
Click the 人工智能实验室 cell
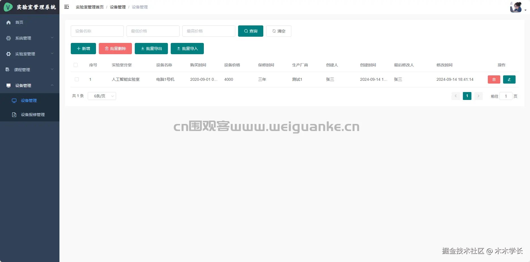click(x=126, y=79)
